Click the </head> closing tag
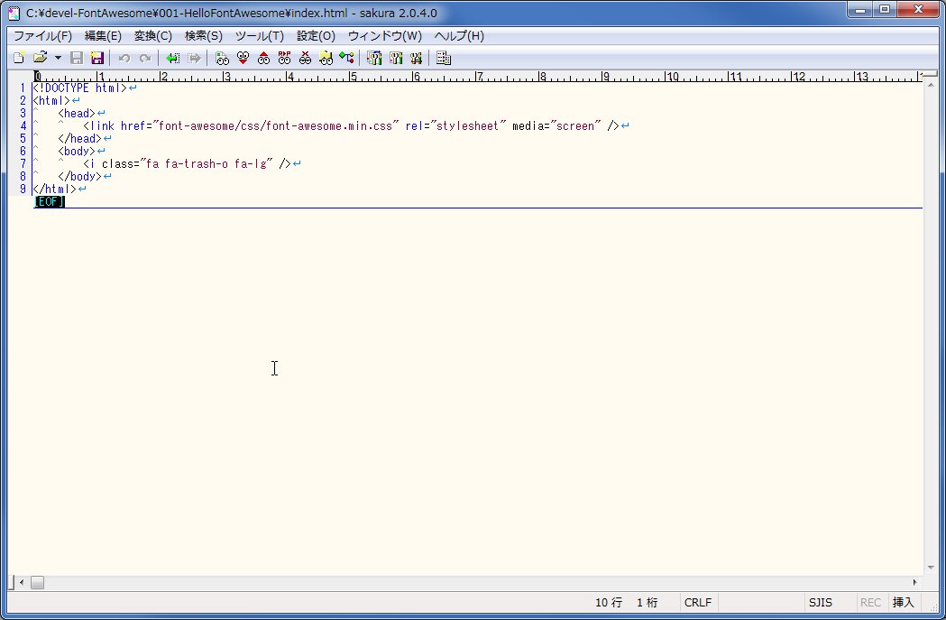Image resolution: width=946 pixels, height=620 pixels. 79,139
